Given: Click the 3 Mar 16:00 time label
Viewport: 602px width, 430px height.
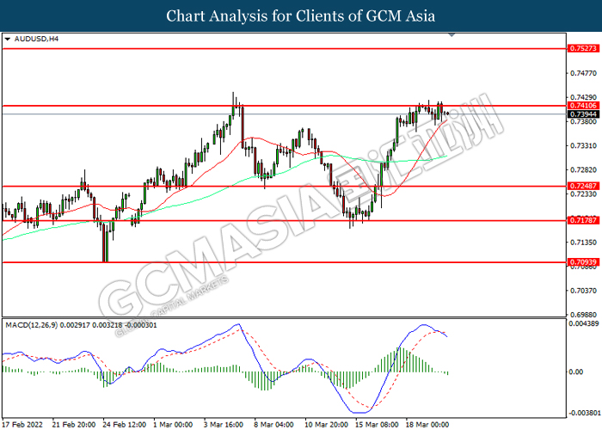Looking at the screenshot, I should click(x=224, y=425).
